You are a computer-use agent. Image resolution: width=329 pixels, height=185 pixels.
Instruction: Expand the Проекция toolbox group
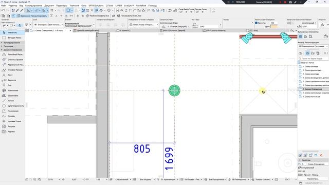pyautogui.click(x=12, y=46)
